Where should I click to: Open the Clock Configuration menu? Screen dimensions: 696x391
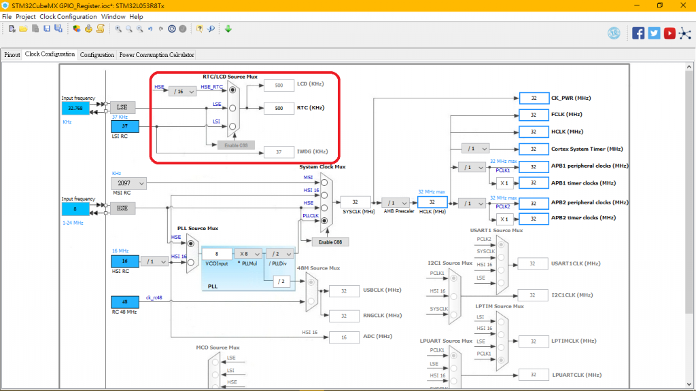point(68,16)
